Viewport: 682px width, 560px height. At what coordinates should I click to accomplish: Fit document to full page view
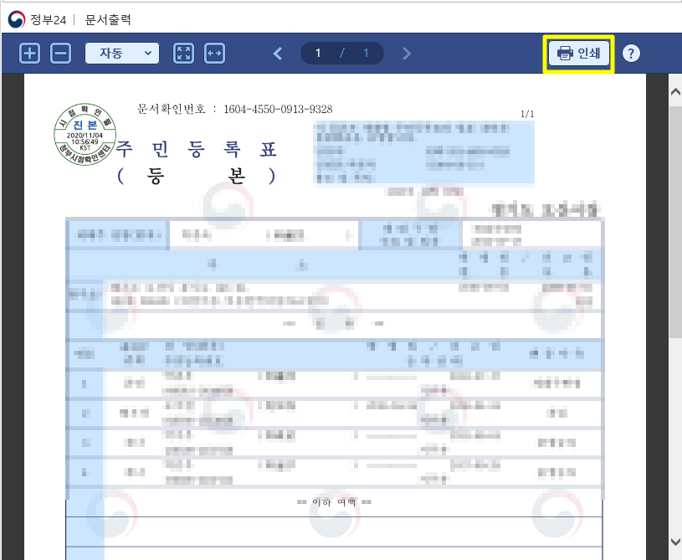(183, 54)
